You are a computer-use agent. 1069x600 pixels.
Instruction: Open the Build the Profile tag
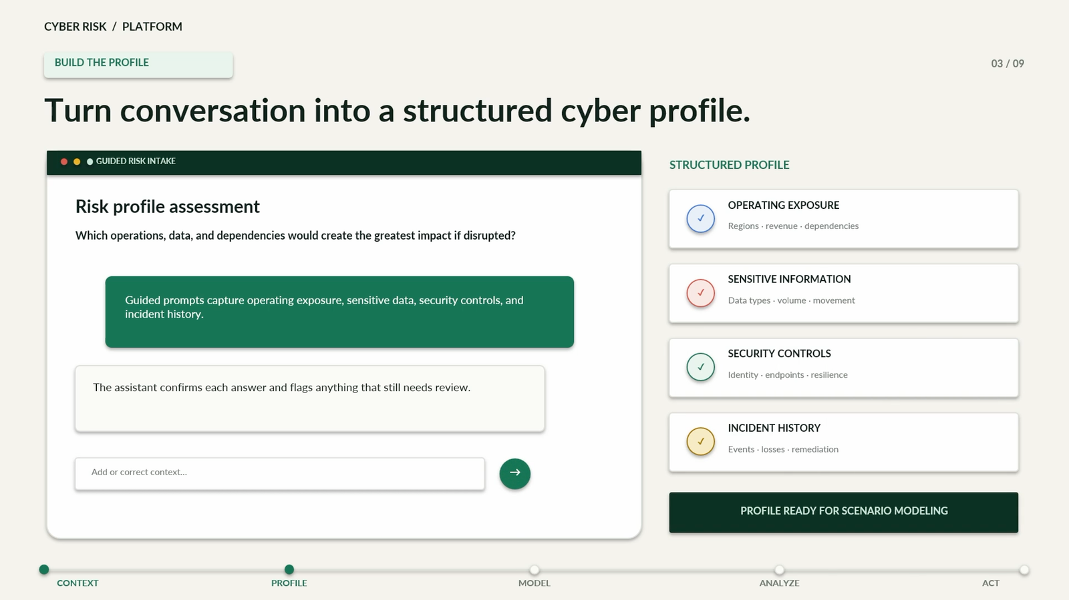click(138, 64)
